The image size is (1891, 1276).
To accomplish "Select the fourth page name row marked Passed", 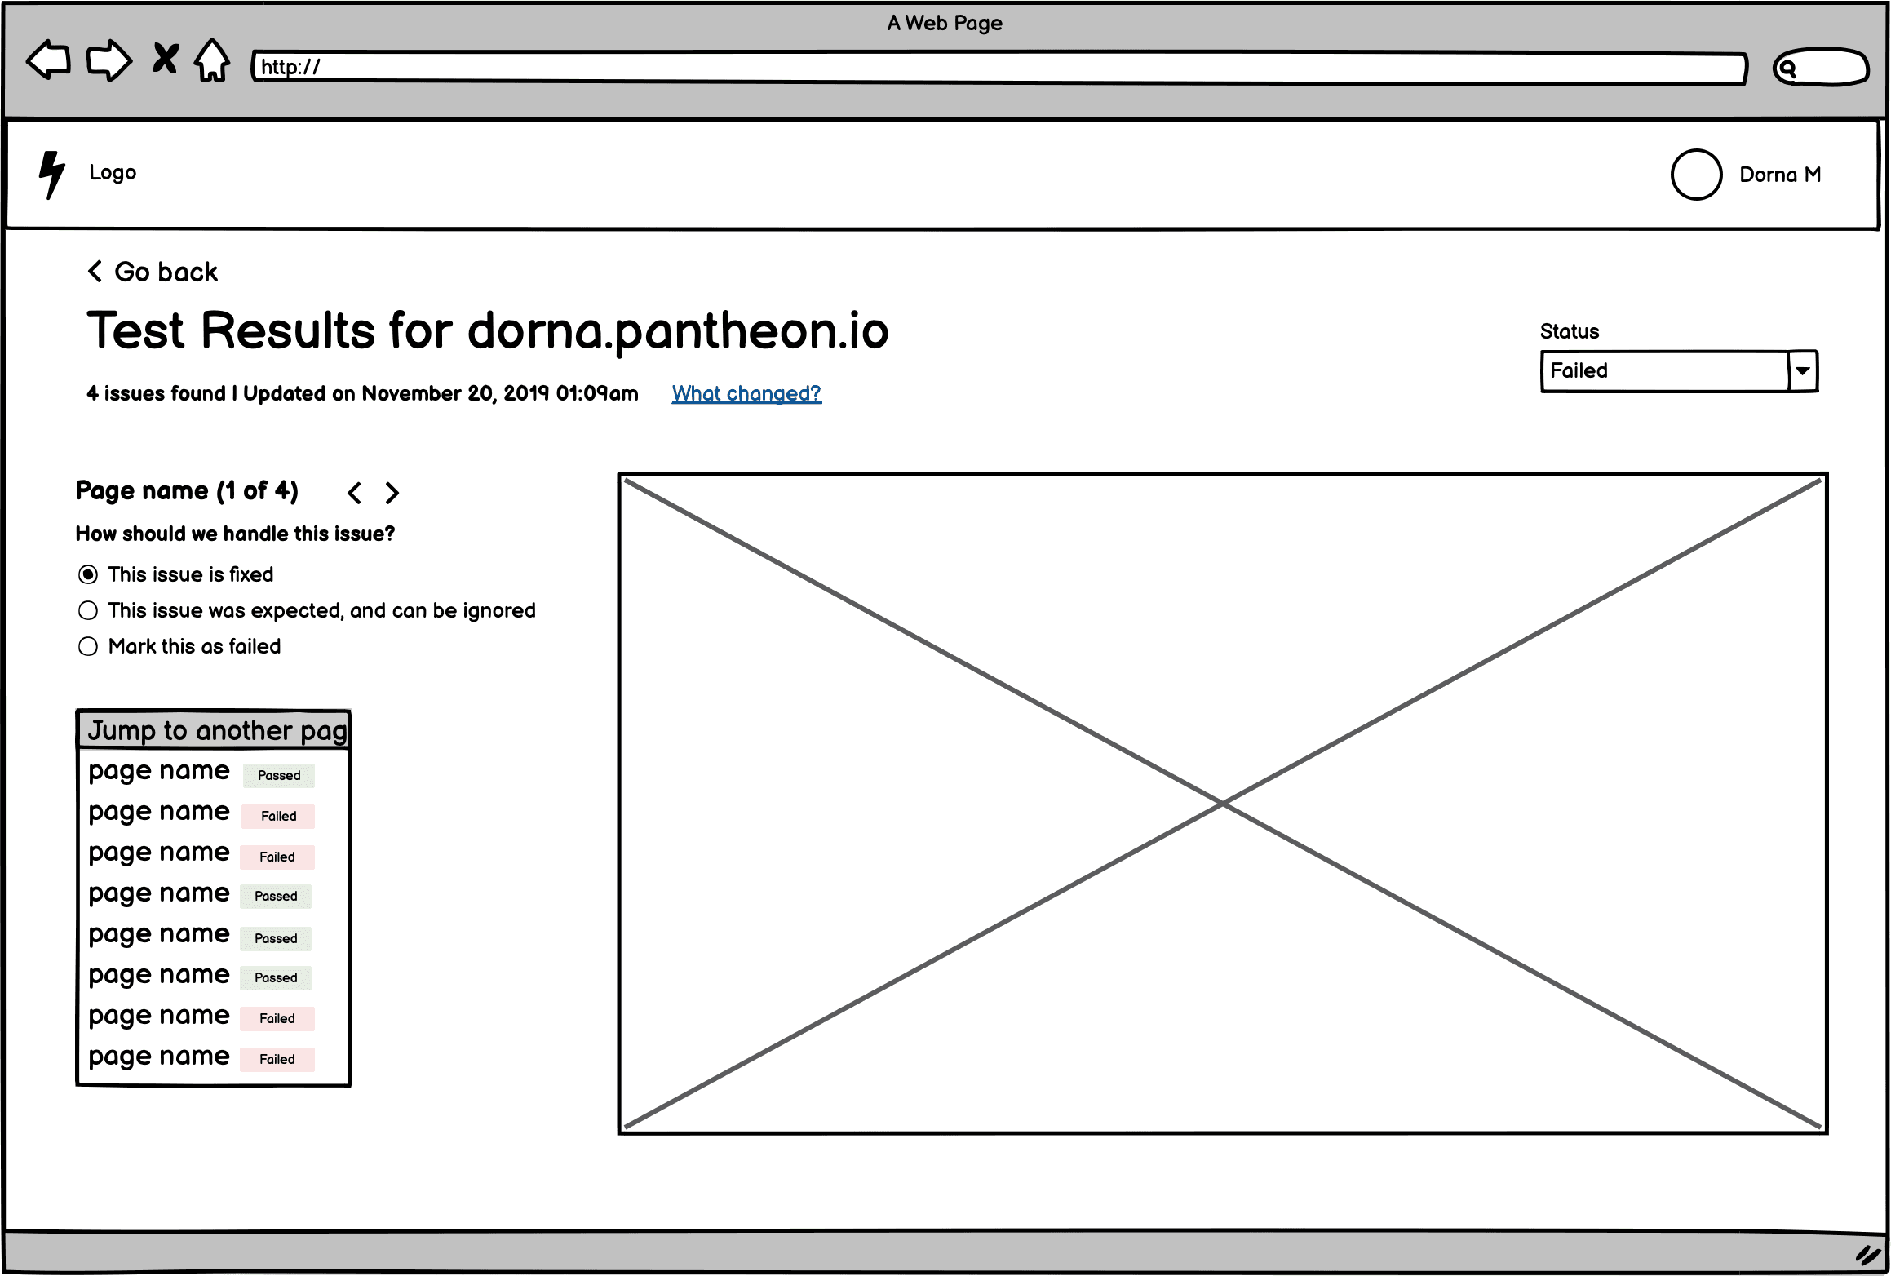I will tap(214, 893).
